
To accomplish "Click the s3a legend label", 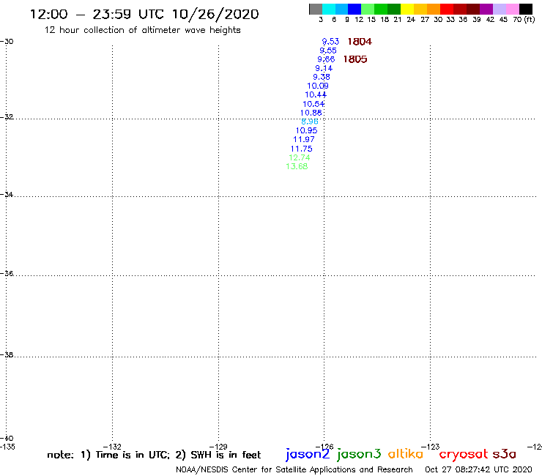I will [x=504, y=454].
